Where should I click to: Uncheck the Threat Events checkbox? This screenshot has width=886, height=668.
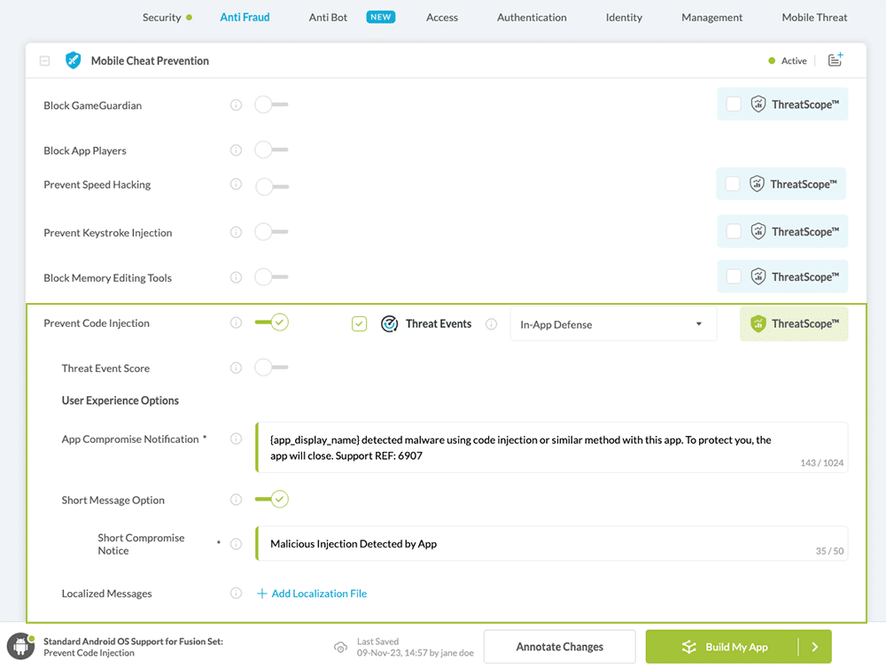(359, 324)
